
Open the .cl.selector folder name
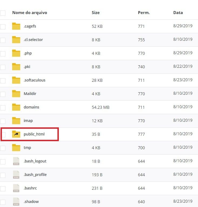[33, 40]
